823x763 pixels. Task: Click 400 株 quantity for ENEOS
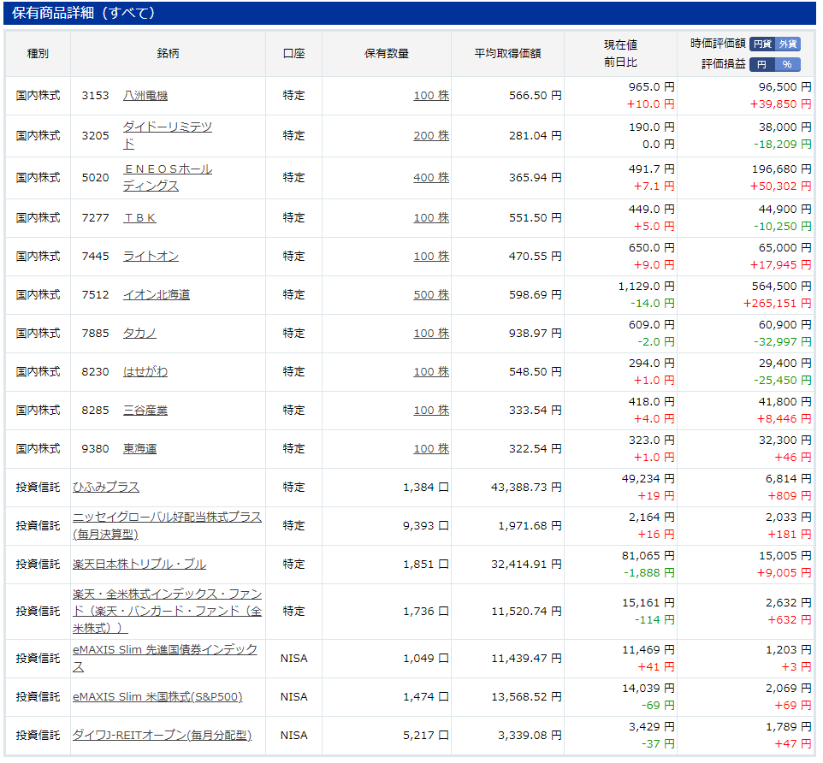pyautogui.click(x=431, y=177)
